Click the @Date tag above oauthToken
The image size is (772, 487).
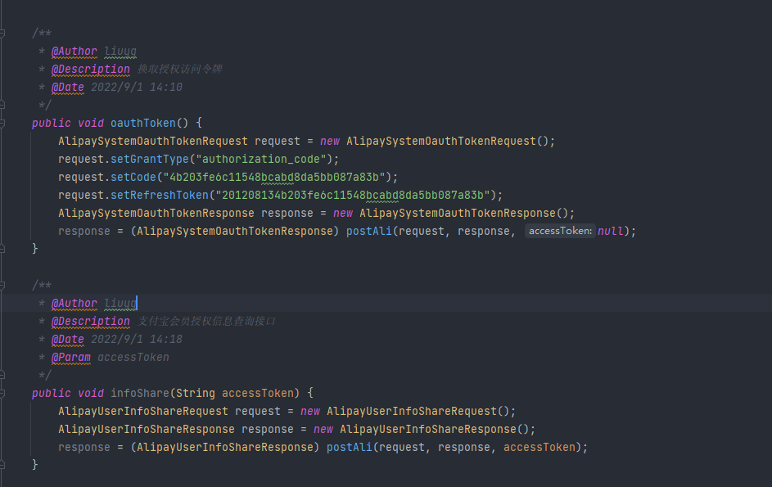coord(67,87)
